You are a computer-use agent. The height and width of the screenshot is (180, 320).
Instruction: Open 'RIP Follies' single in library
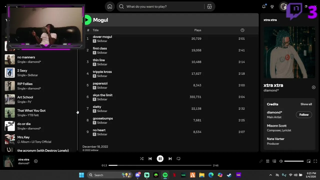(40, 86)
